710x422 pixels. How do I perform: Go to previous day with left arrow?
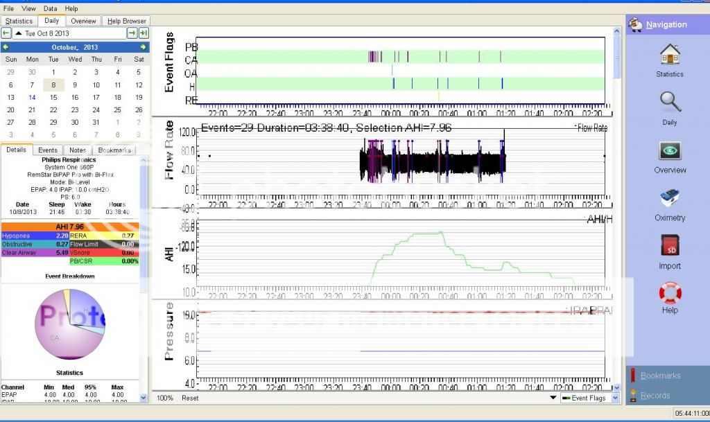tap(6, 33)
